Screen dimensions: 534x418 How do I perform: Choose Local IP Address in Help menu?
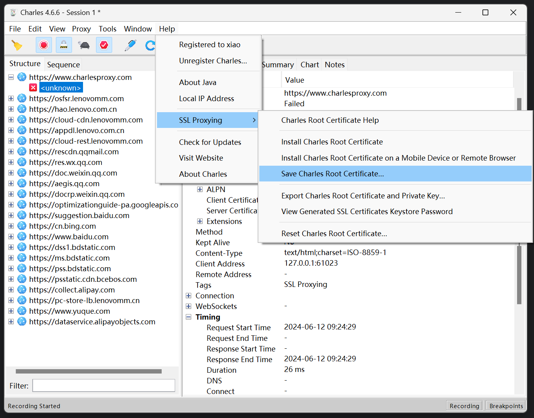coord(208,98)
